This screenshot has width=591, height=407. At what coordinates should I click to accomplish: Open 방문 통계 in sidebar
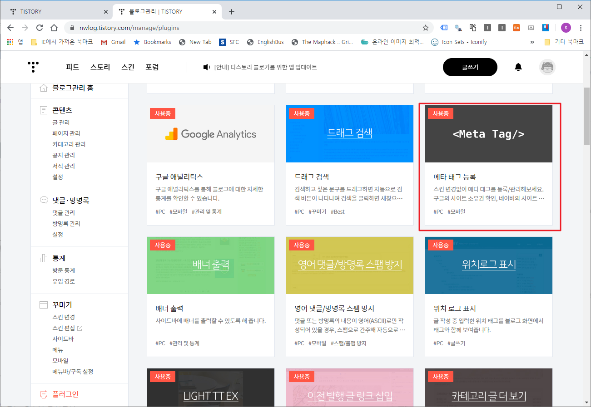pos(64,270)
